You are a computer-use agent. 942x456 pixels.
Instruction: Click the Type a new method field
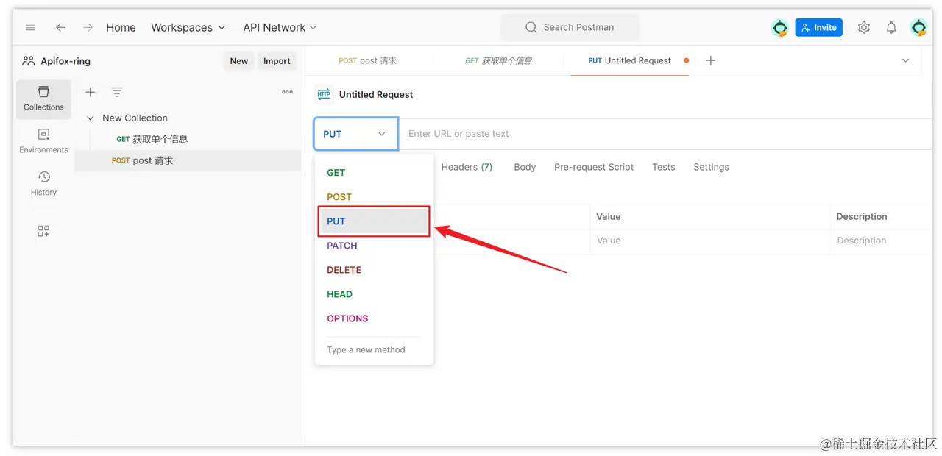point(374,350)
